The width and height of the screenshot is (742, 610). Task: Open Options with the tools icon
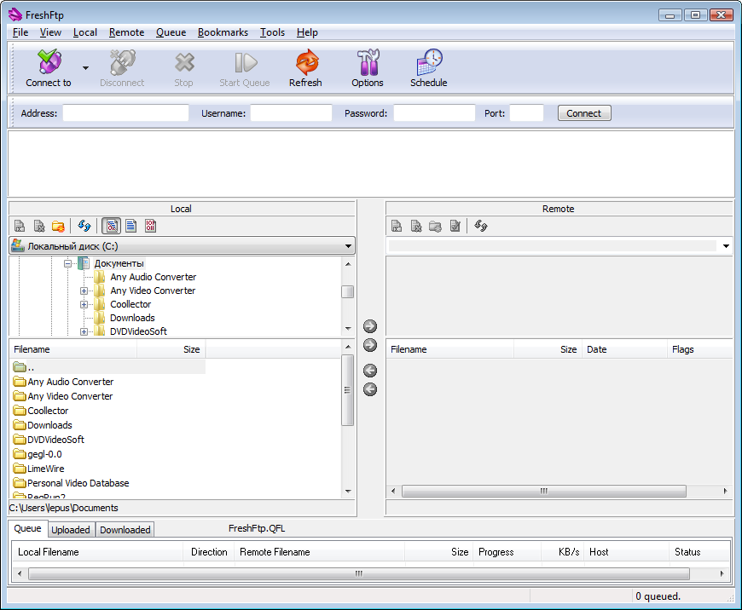tap(368, 62)
